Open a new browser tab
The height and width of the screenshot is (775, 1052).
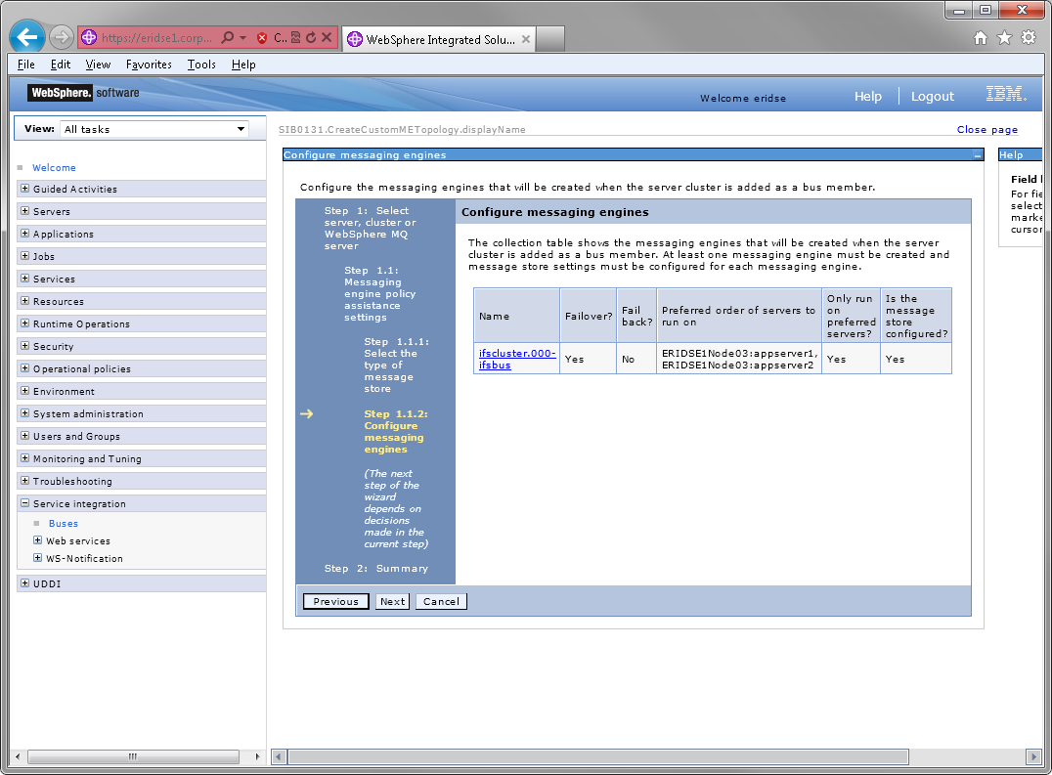point(550,39)
